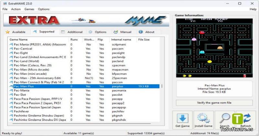This screenshot has width=259, height=136.
Task: Switch to the Additional tab
Action: click(x=73, y=32)
